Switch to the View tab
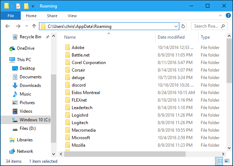This screenshot has height=166, width=233. [72, 16]
